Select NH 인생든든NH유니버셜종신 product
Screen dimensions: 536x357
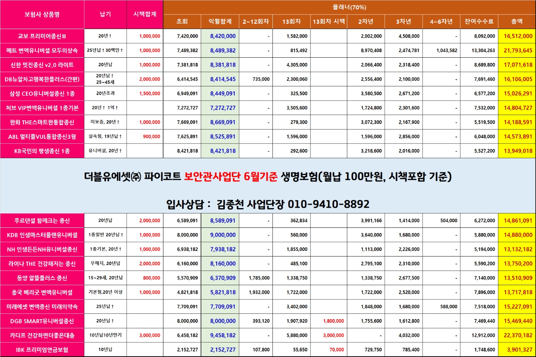click(42, 249)
